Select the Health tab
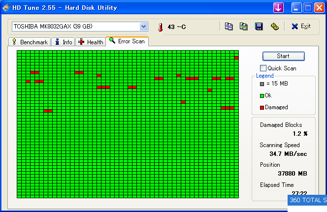The image size is (327, 212). tap(91, 42)
